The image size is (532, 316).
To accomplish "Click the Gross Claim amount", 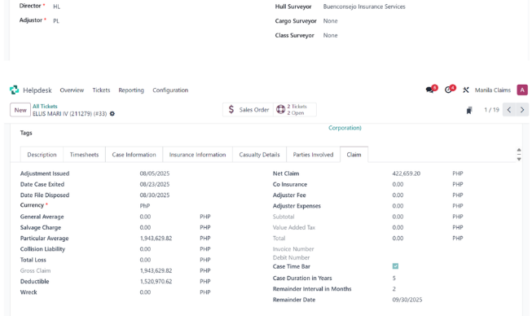I will pyautogui.click(x=156, y=270).
